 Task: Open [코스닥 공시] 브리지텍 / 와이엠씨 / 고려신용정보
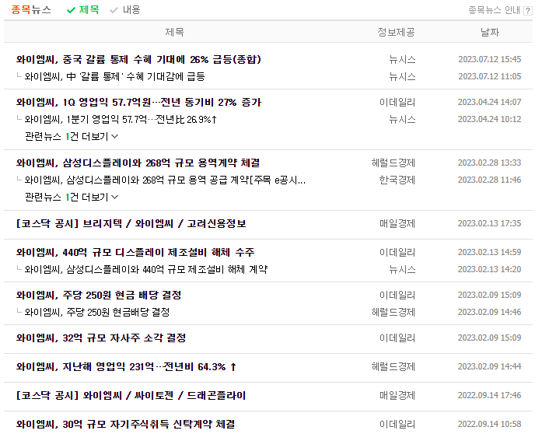click(131, 223)
